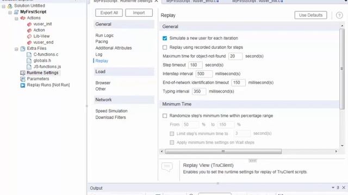
Task: Open the Browser load settings
Action: tap(103, 83)
